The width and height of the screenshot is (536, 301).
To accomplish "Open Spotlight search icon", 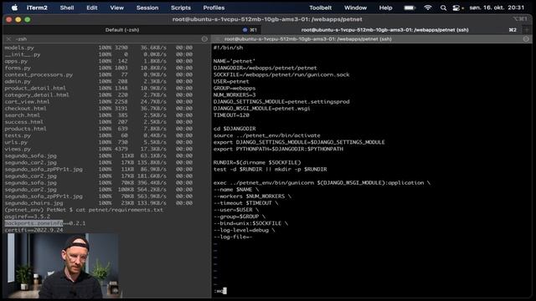I will [443, 8].
